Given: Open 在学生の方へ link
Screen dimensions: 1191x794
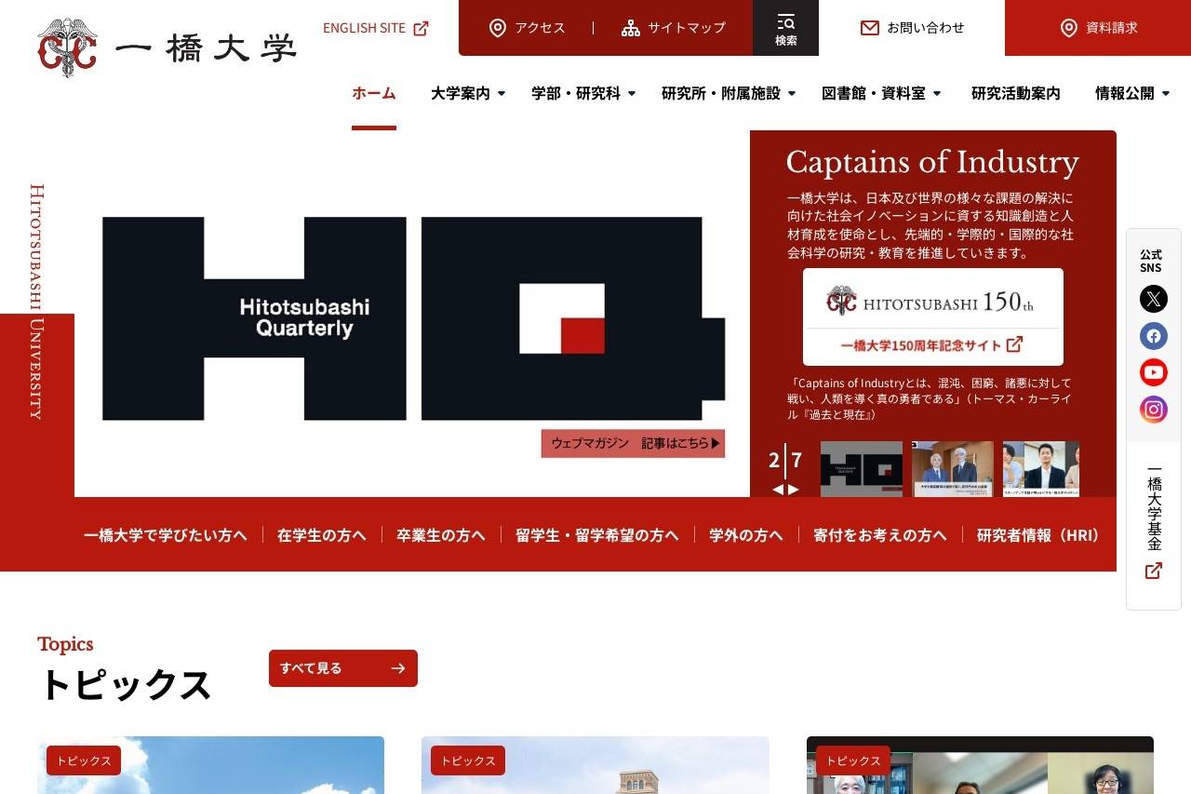Looking at the screenshot, I should tap(322, 535).
